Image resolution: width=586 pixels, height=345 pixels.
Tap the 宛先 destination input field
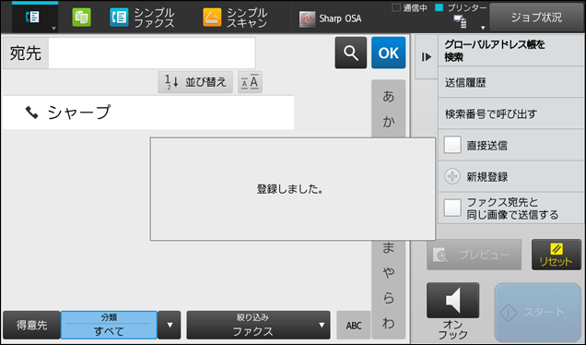point(152,53)
